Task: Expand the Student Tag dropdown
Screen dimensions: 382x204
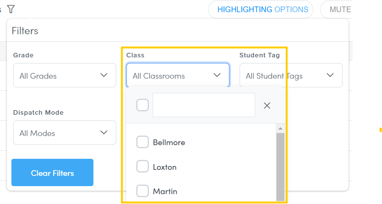Action: click(291, 75)
